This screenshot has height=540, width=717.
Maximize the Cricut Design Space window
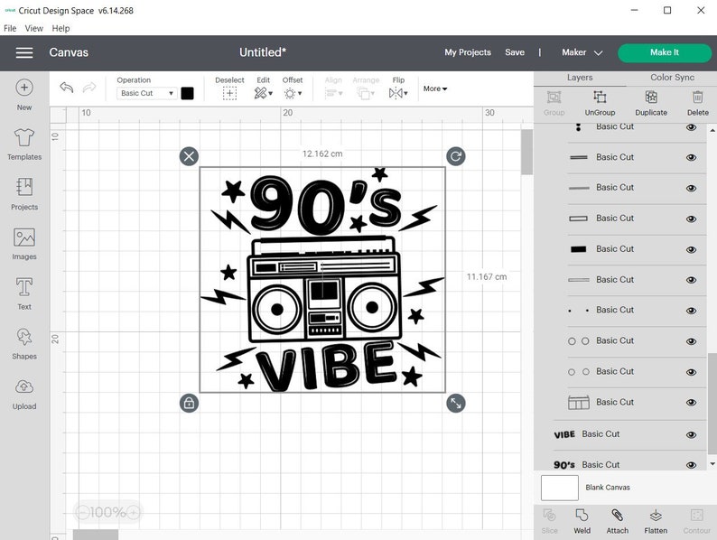pos(667,10)
